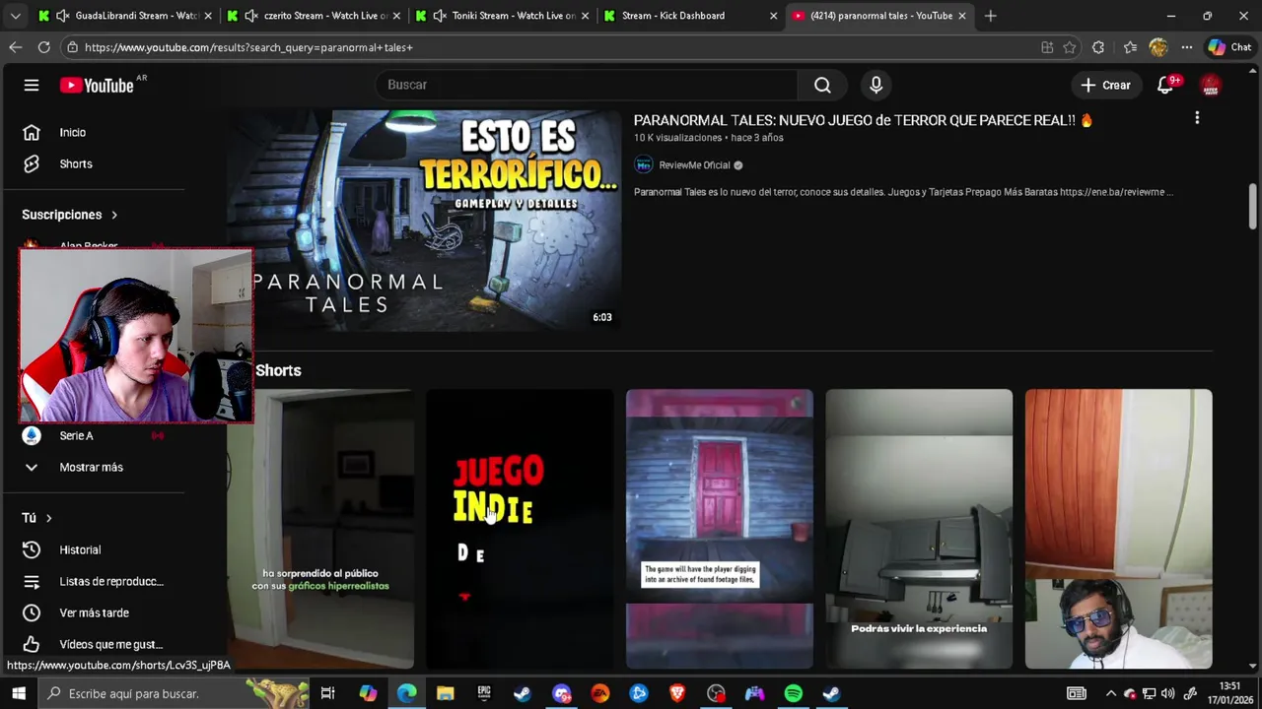Open Brave browser from the taskbar

pos(677,693)
